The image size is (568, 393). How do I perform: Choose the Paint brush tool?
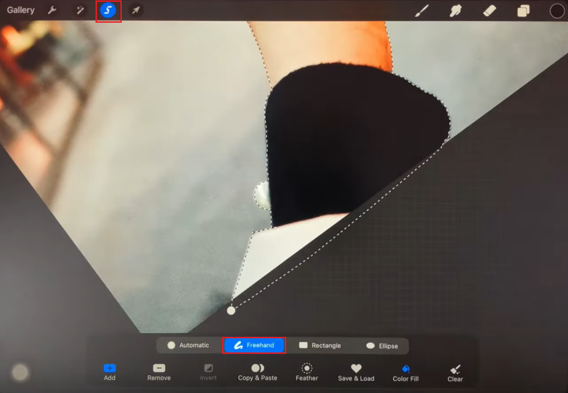[x=422, y=11]
